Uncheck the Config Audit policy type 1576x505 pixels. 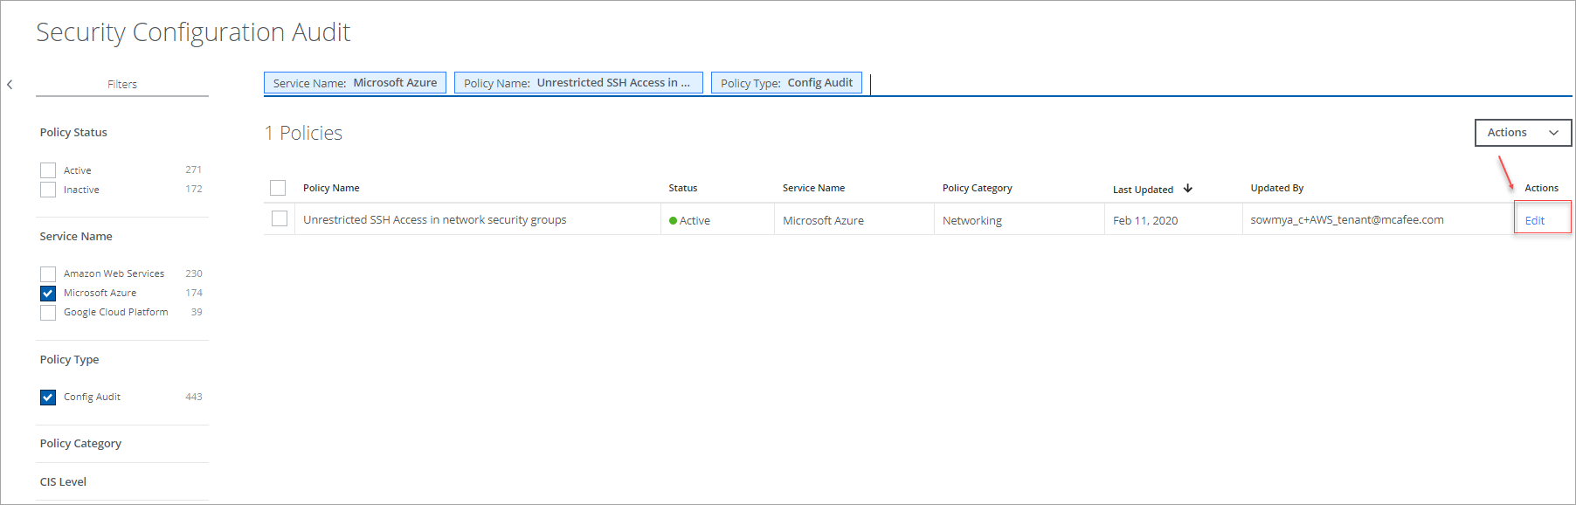coord(48,398)
